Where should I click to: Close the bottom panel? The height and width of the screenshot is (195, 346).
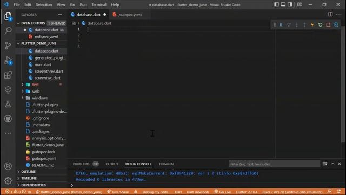click(340, 164)
